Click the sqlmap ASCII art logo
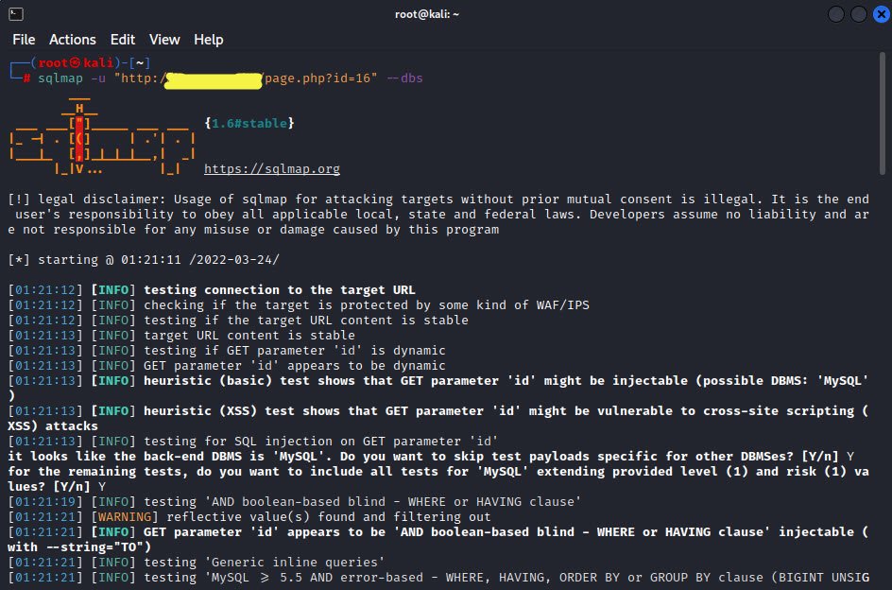 click(102, 137)
